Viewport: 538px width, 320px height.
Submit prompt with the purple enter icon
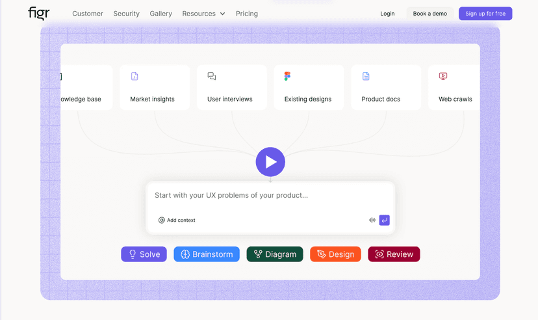(384, 220)
